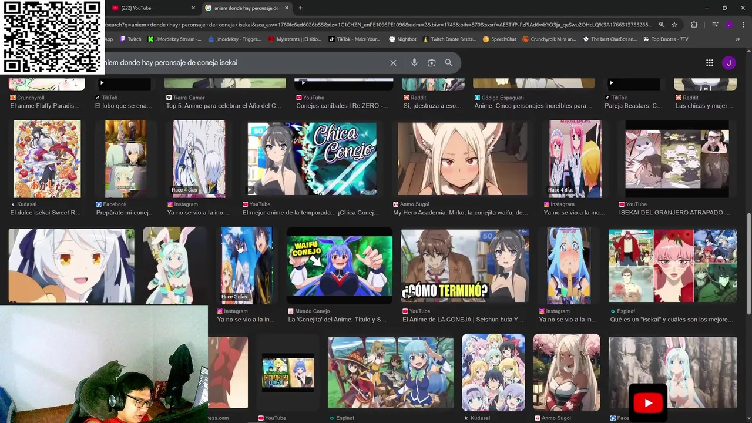The image size is (752, 423).
Task: Open the Crunchyroll: Mira an bookmark
Action: pos(549,39)
